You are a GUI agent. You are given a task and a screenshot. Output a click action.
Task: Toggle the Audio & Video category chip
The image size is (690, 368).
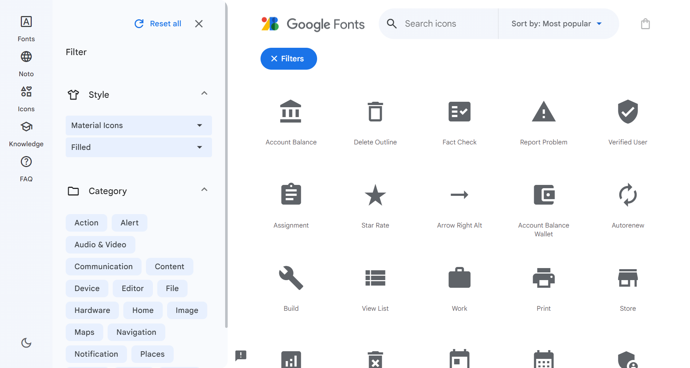pos(100,245)
